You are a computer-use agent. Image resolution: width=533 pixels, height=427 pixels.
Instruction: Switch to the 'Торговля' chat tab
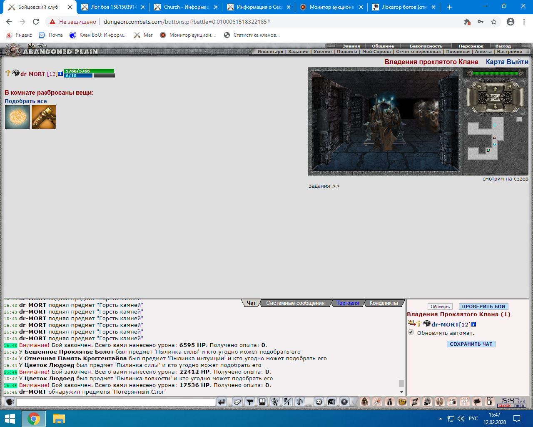(x=348, y=303)
